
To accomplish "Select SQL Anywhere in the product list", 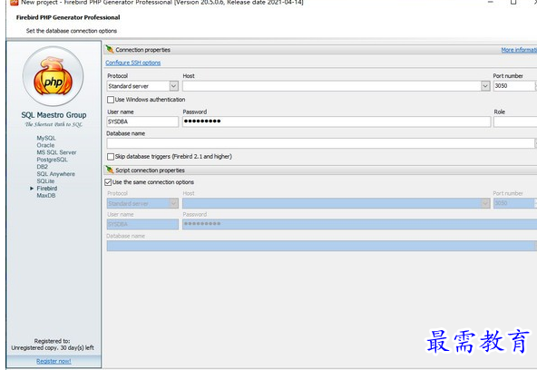I will point(56,174).
